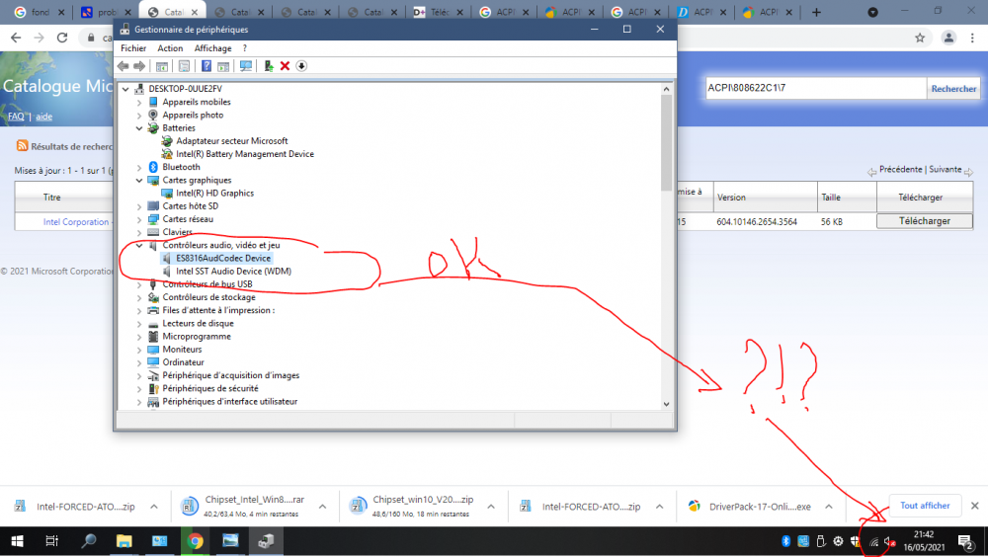Click Tout afficher in the downloads bar
The image size is (988, 557).
click(x=925, y=506)
